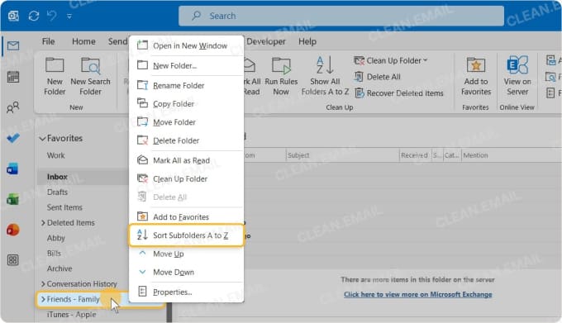Click the Send/Receive sync icon
Viewport: 562px width, 323px height.
[34, 16]
